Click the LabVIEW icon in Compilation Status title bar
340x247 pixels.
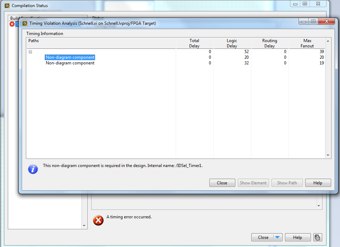click(7, 6)
